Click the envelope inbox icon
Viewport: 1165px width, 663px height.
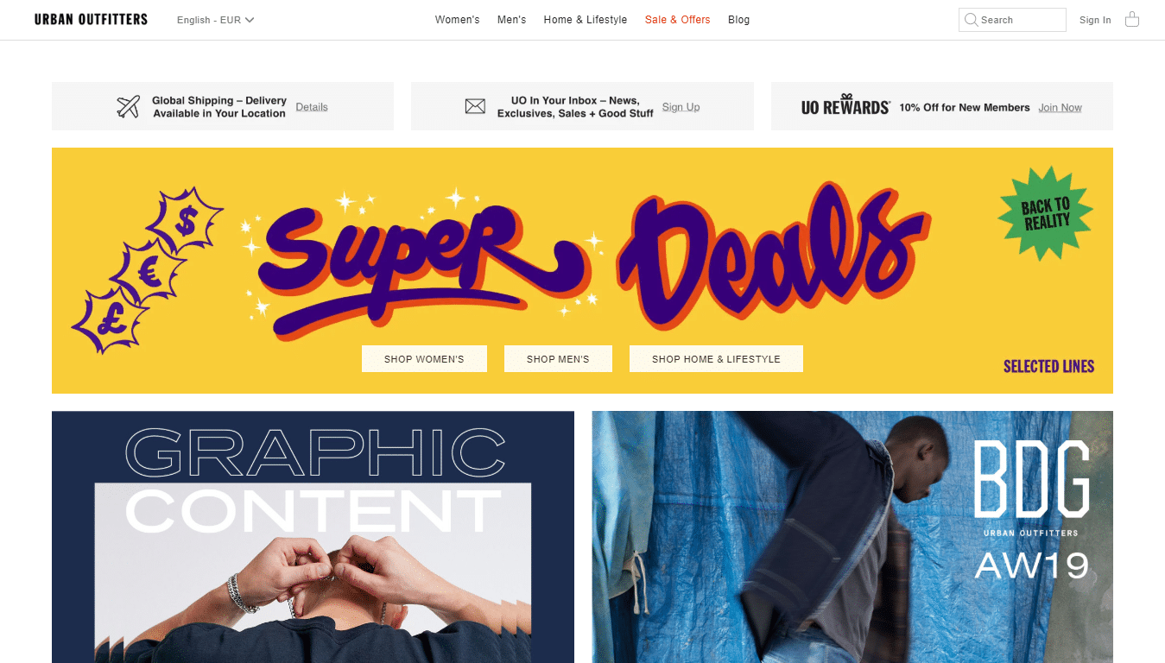tap(475, 107)
